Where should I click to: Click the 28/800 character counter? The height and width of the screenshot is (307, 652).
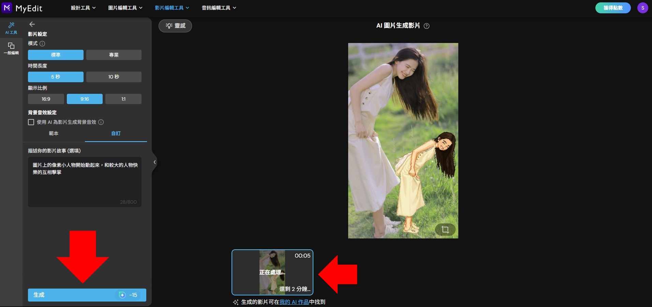128,202
